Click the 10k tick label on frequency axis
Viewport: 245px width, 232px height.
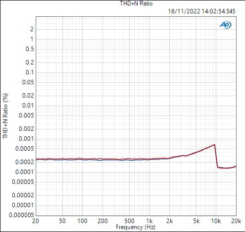coord(216,221)
